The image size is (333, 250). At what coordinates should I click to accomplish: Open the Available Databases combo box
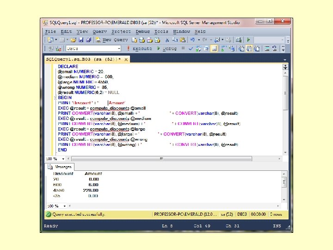point(93,49)
